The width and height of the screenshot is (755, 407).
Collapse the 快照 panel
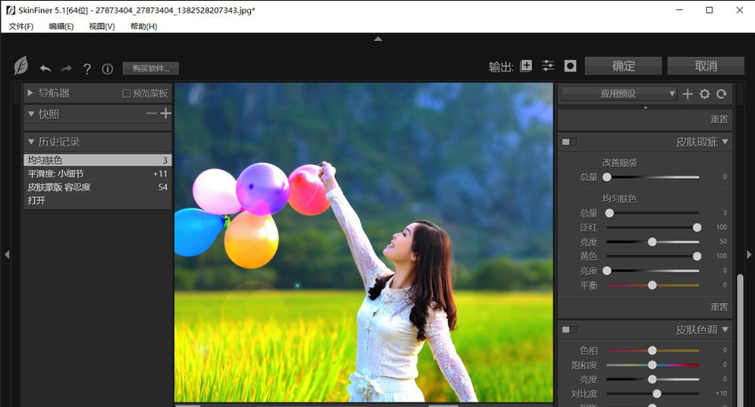(31, 114)
